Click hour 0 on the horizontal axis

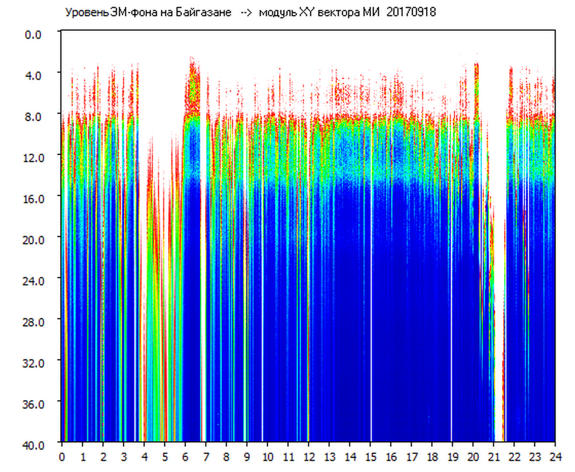tap(62, 457)
